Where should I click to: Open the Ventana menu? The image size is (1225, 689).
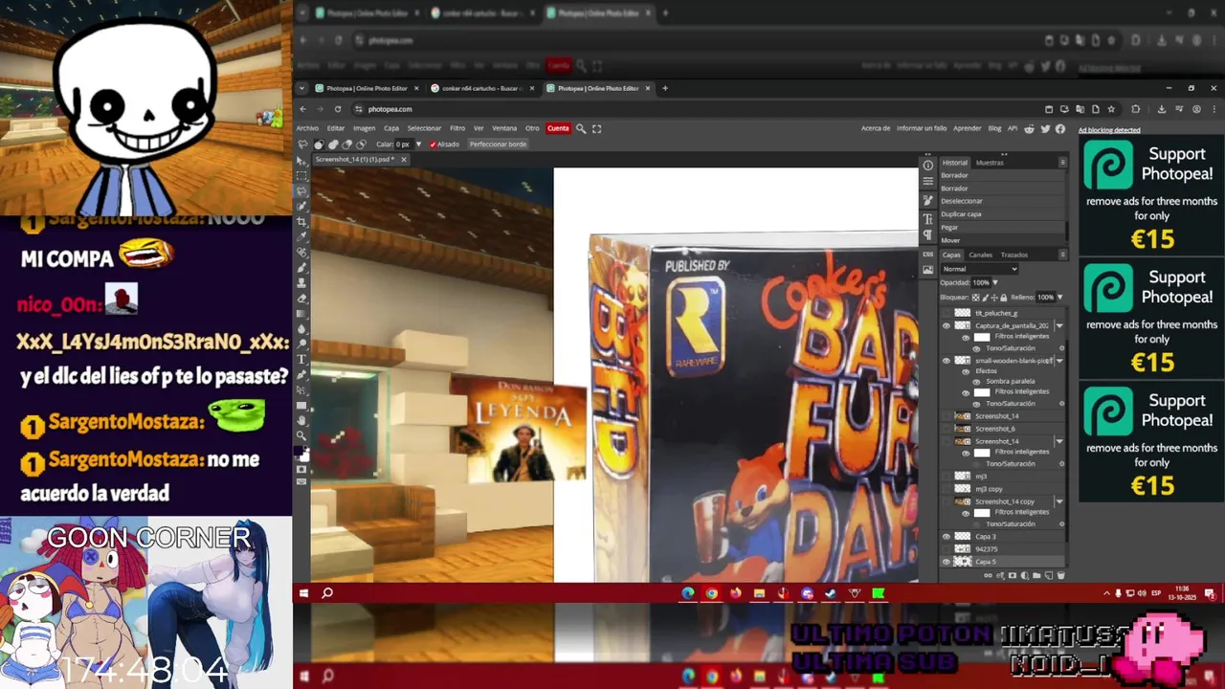click(x=504, y=128)
